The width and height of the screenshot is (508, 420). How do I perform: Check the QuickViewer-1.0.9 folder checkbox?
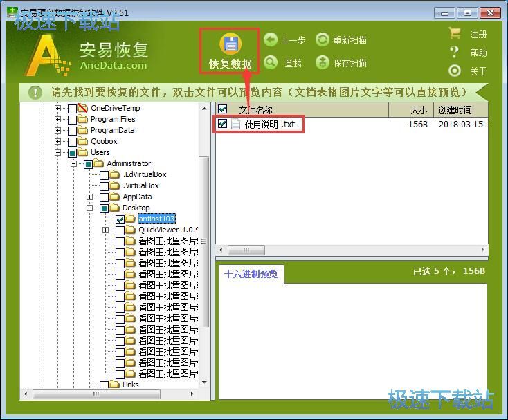[x=120, y=230]
